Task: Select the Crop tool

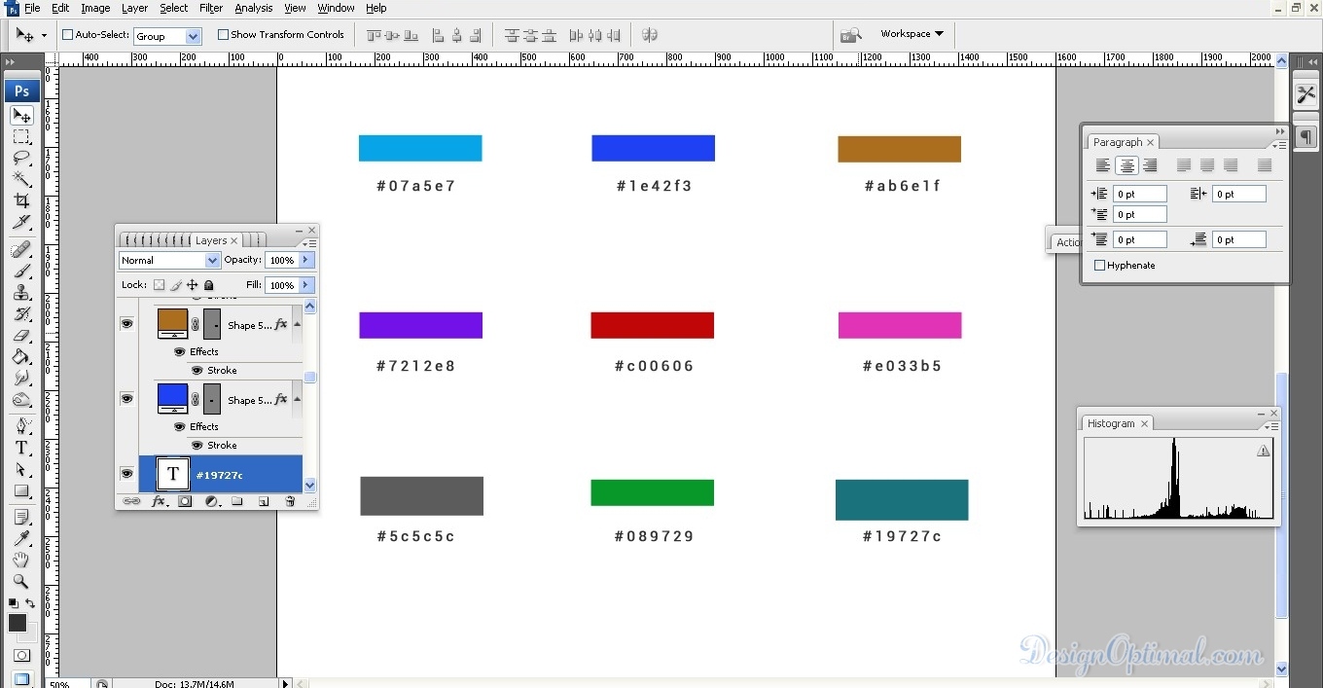Action: [21, 200]
